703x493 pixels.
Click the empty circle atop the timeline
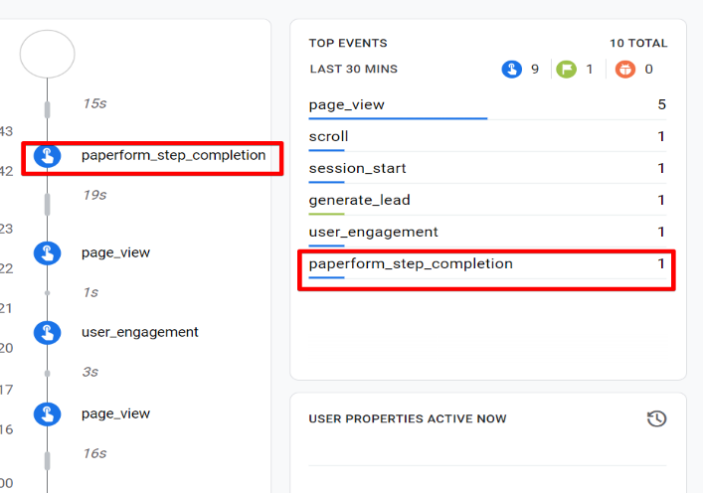click(47, 54)
